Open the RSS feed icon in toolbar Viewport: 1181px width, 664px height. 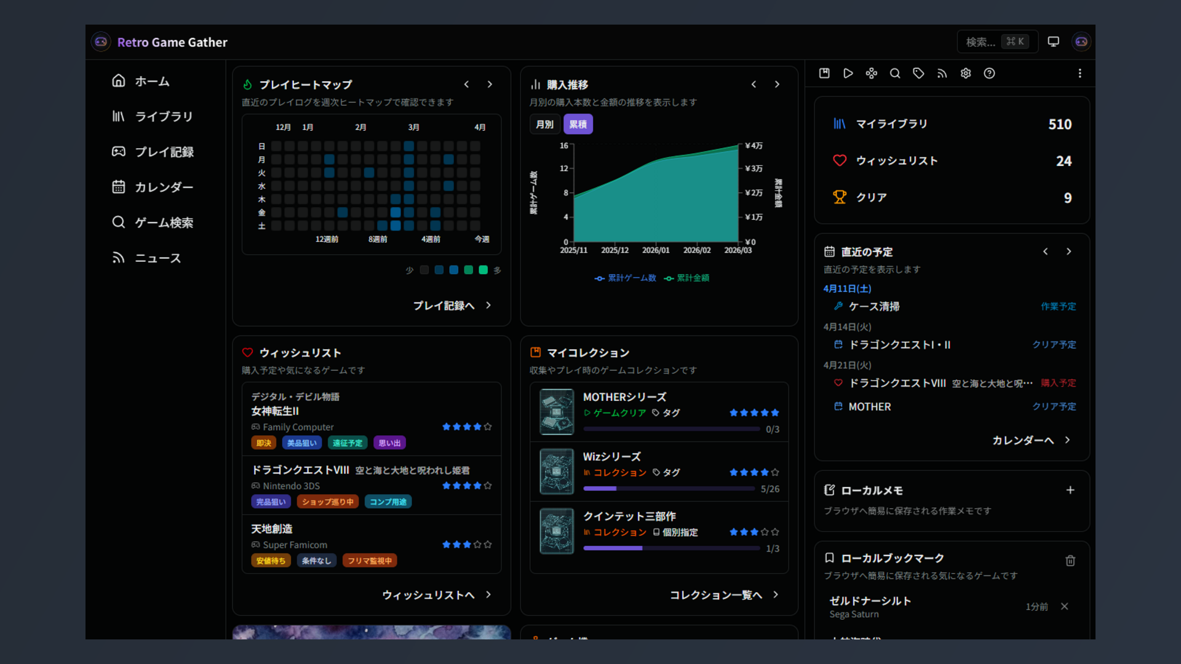pos(942,73)
